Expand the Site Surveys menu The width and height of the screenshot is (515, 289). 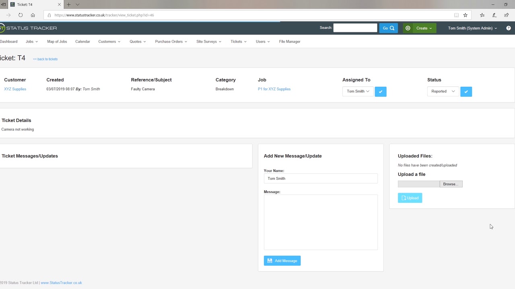[209, 41]
